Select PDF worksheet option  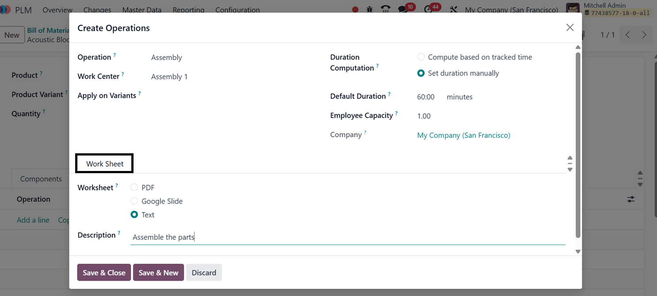click(134, 187)
